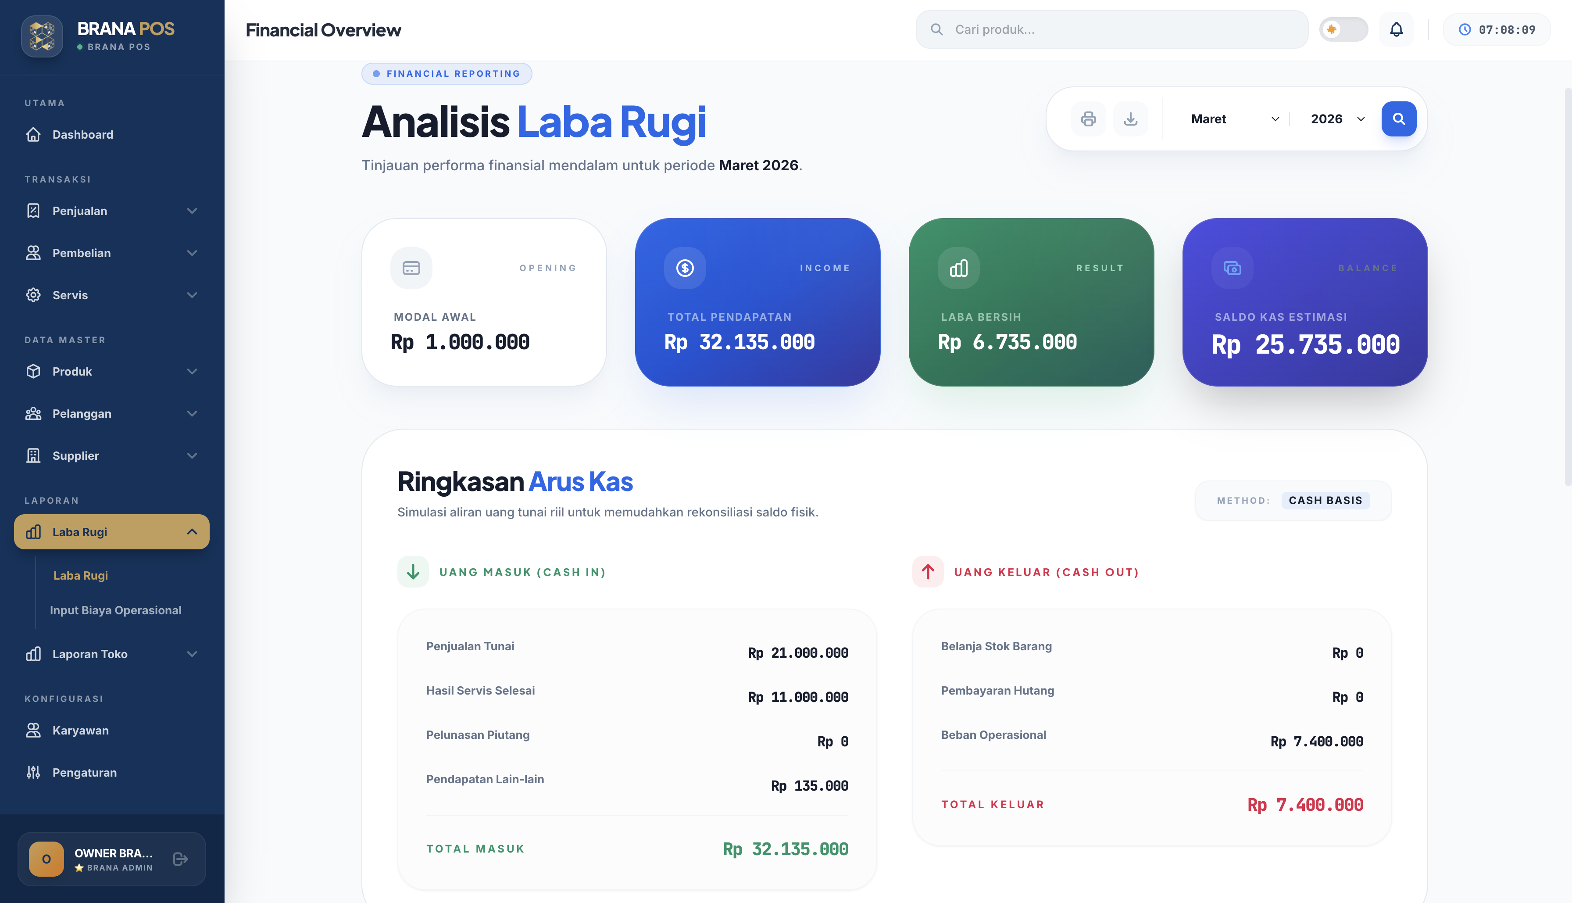The image size is (1572, 903).
Task: Click the search magnifier in Cari produk field
Action: point(936,29)
